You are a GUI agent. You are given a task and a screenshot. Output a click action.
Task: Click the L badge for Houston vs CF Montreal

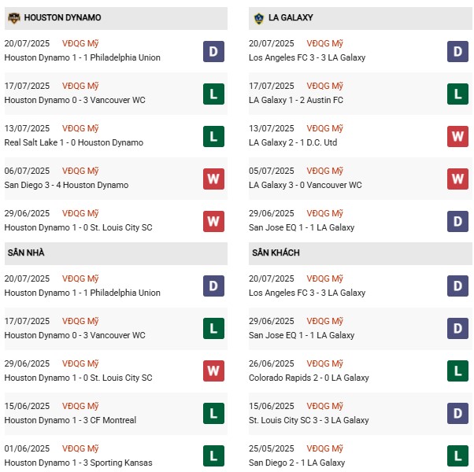pos(213,414)
